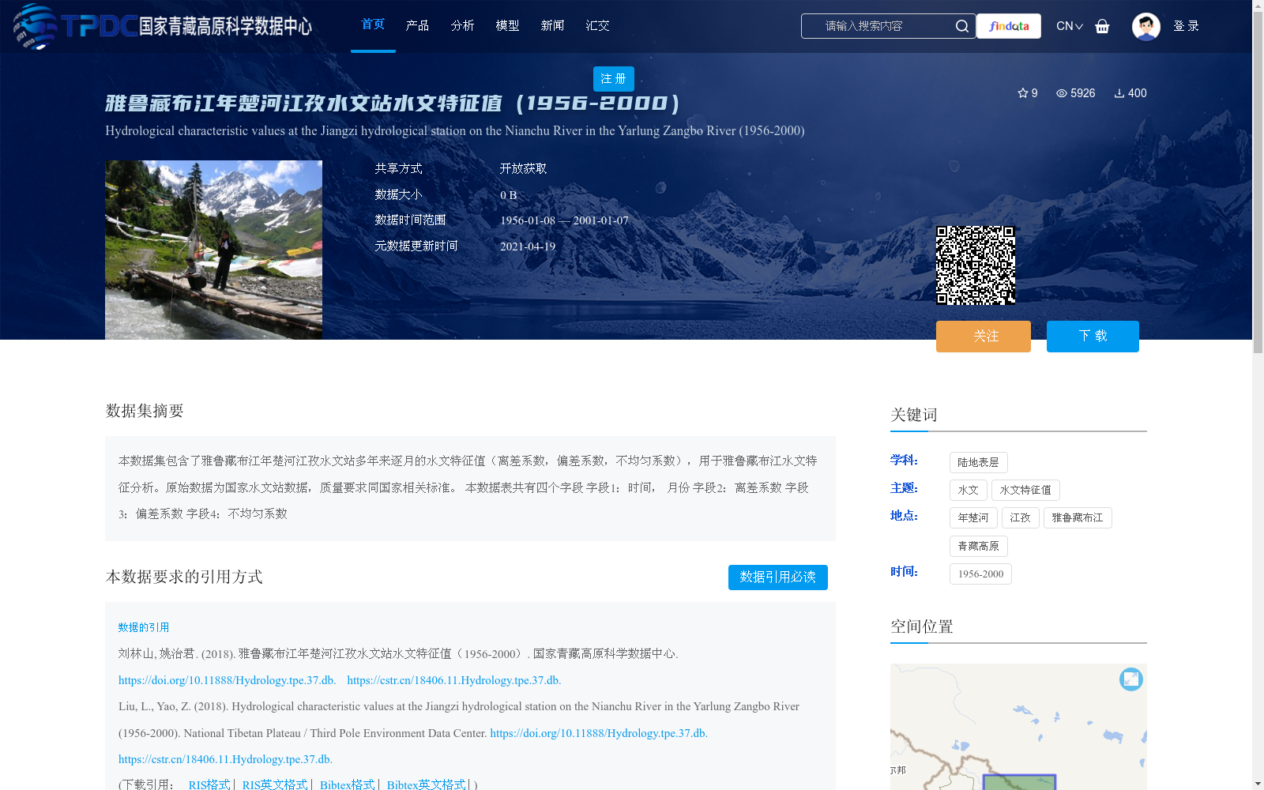Click the dataset thumbnail photo

coord(213,250)
